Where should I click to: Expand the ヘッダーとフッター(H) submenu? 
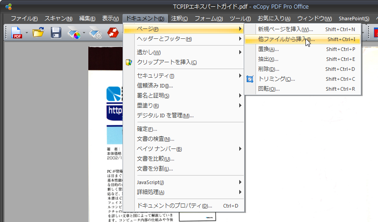pyautogui.click(x=183, y=39)
